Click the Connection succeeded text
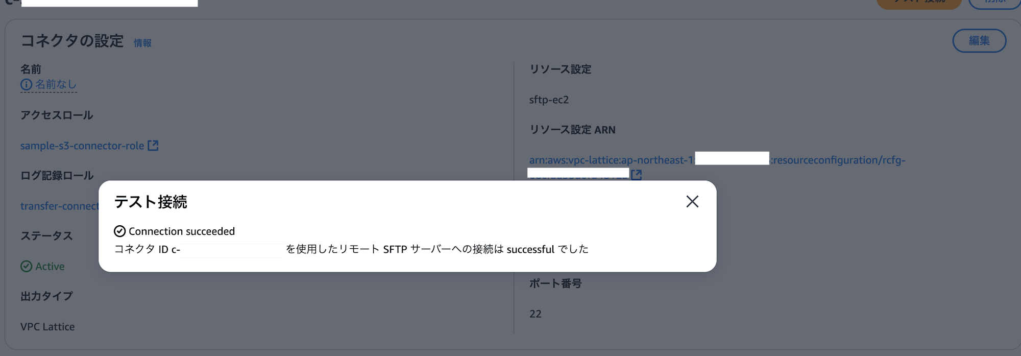 [182, 231]
